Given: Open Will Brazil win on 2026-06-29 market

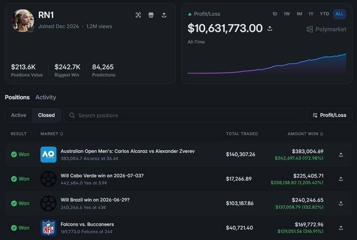Looking at the screenshot, I should [95, 200].
